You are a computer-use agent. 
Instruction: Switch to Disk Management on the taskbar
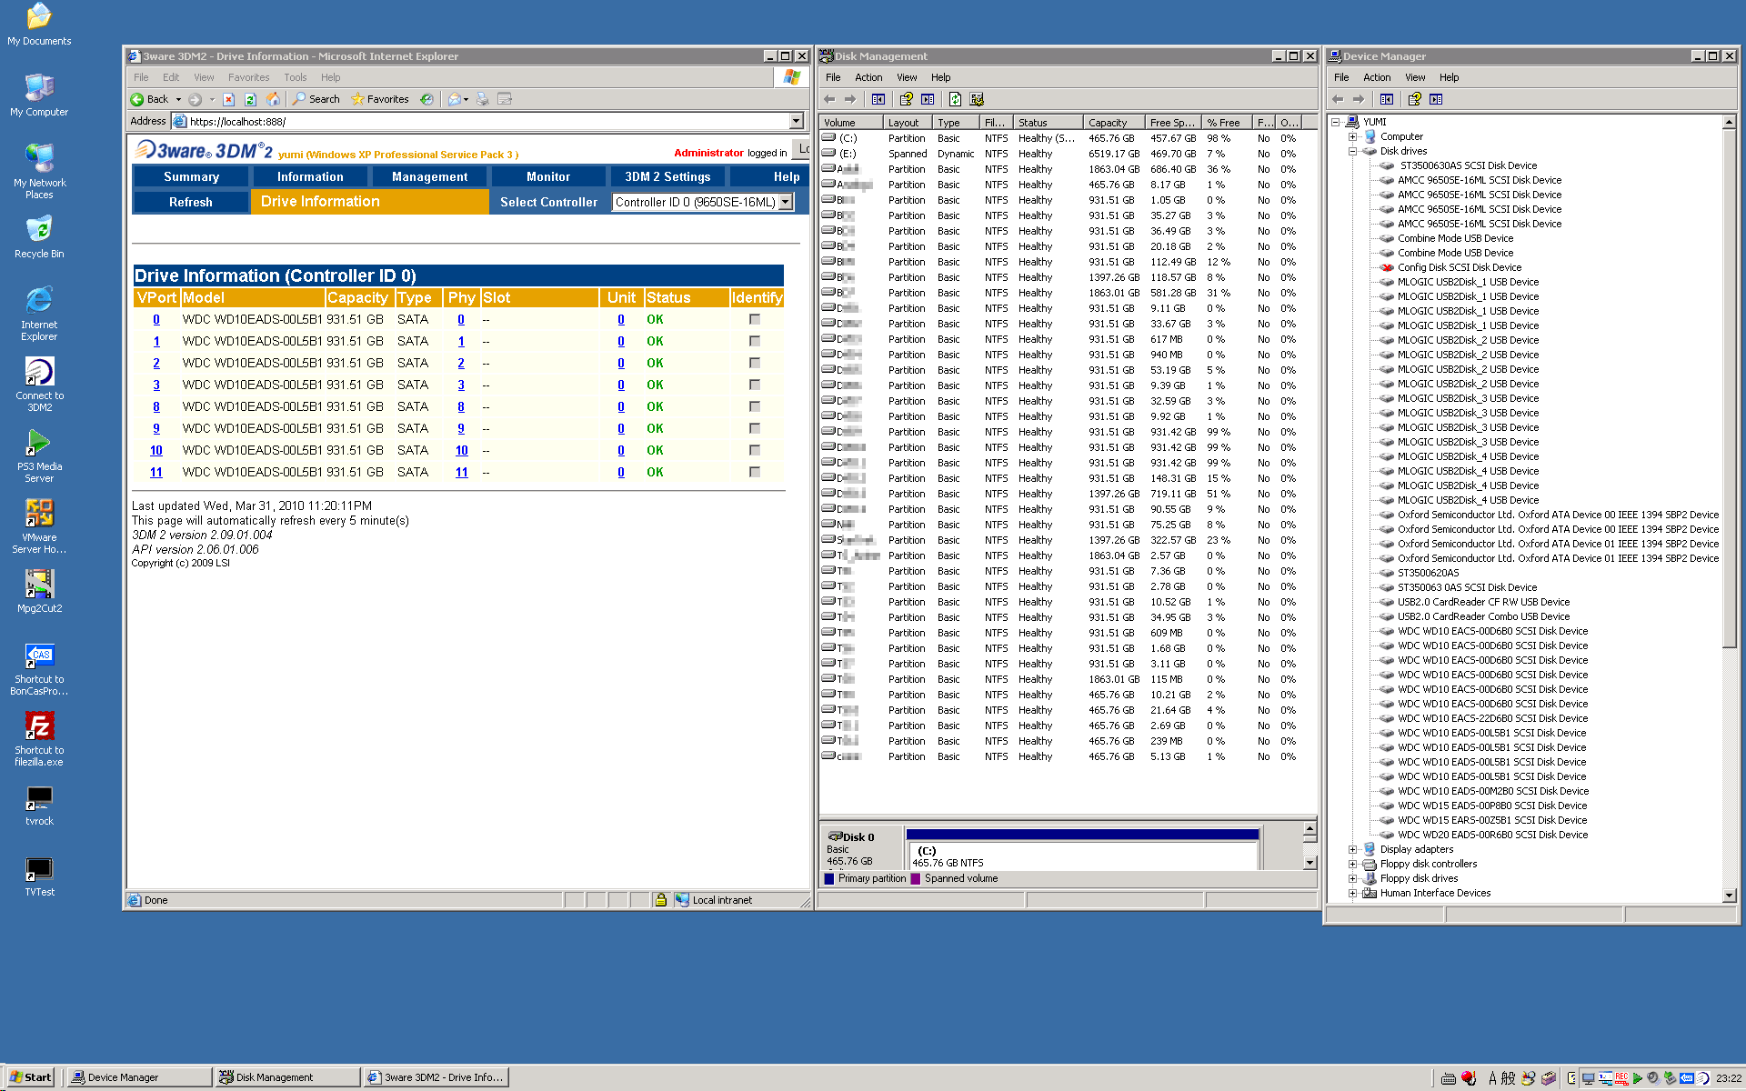(x=287, y=1077)
